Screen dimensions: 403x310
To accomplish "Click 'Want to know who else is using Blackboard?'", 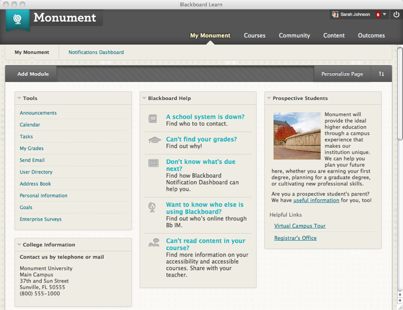I will [x=205, y=208].
